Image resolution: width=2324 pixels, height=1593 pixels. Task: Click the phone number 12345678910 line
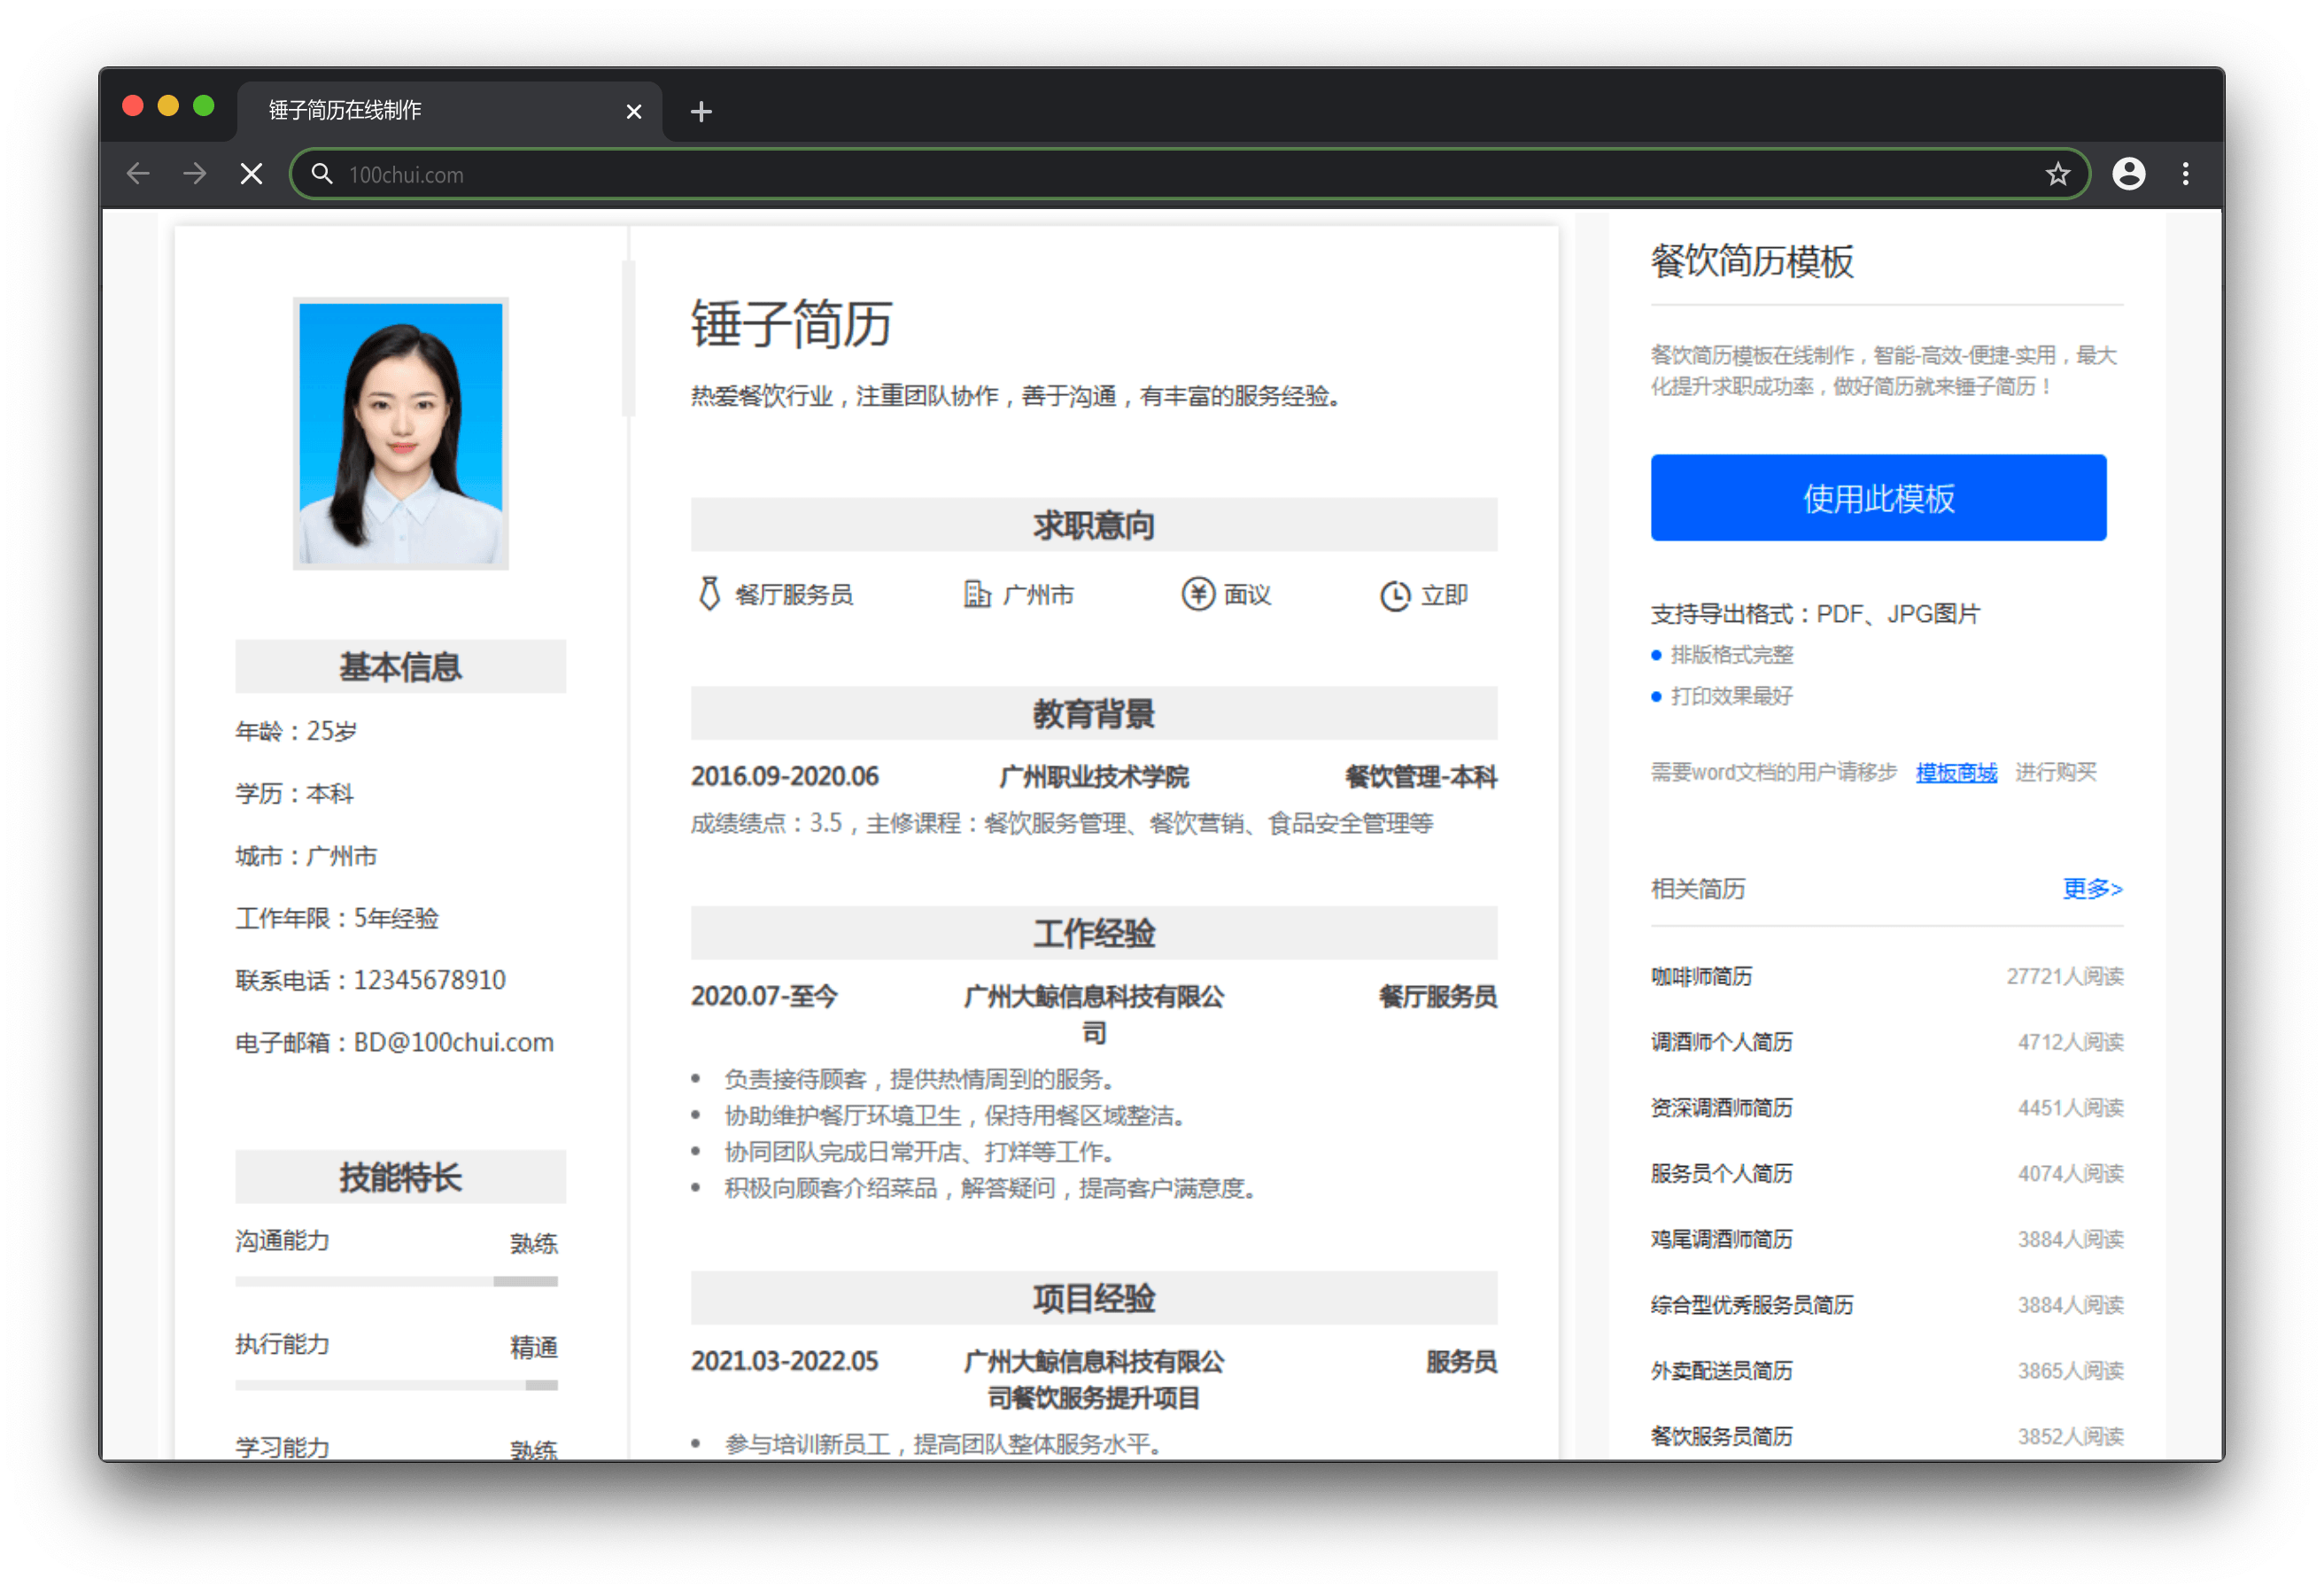click(370, 980)
